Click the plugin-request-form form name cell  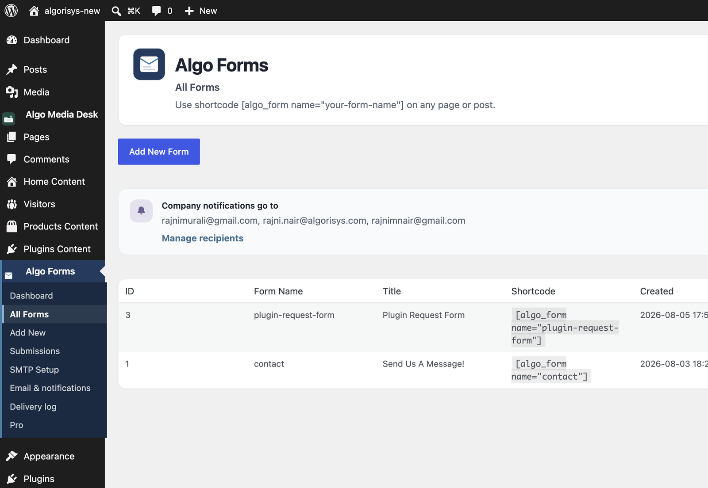click(294, 315)
